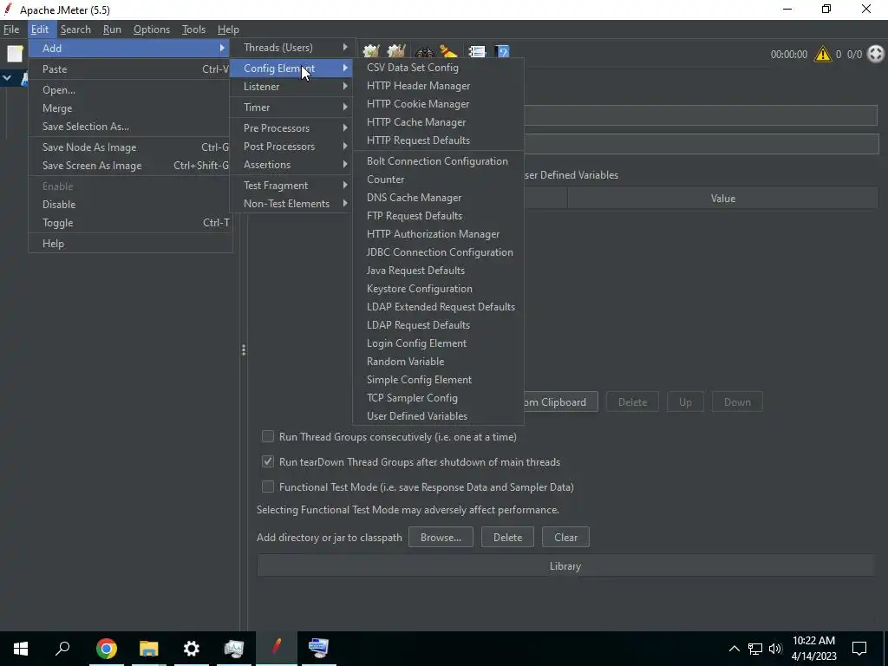This screenshot has height=666, width=888.
Task: Select CSV Data Set Config
Action: [x=438, y=68]
